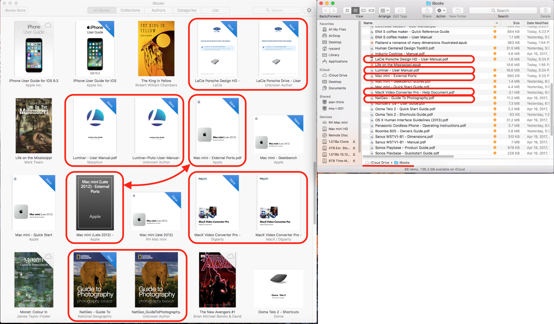Switch to the List tab
Viewport: 554px width, 324px height.
click(x=215, y=10)
